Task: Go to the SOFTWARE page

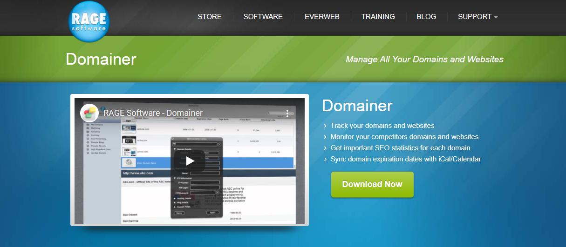Action: (263, 16)
